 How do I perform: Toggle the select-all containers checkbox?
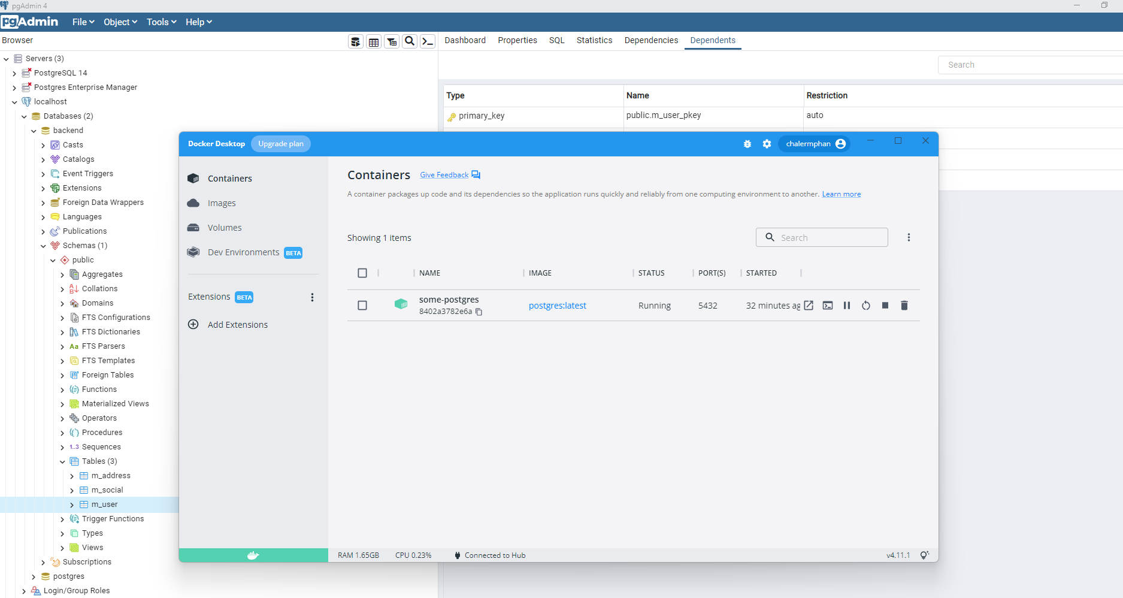tap(362, 273)
